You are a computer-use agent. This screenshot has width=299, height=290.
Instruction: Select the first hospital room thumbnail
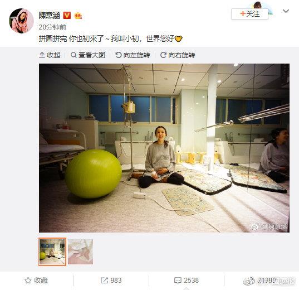pyautogui.click(x=52, y=252)
